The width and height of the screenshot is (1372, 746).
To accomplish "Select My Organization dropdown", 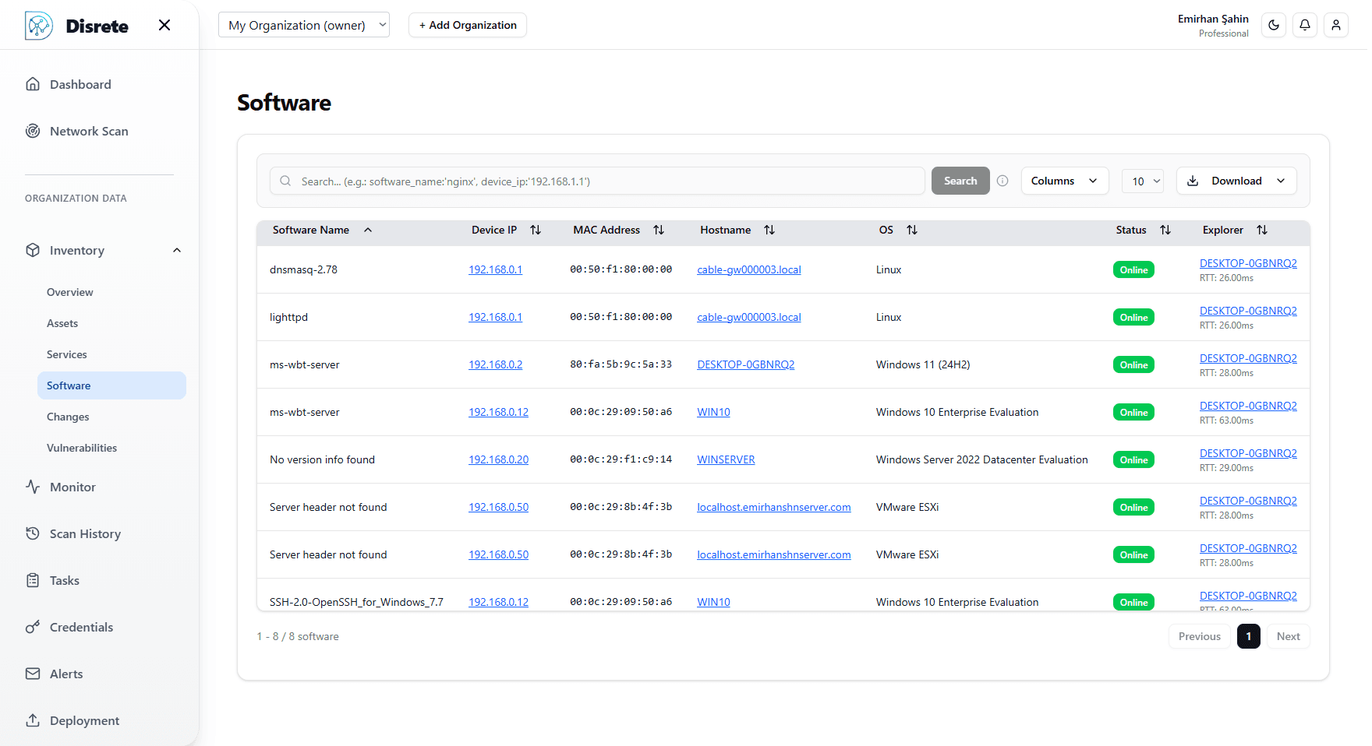I will [x=304, y=25].
